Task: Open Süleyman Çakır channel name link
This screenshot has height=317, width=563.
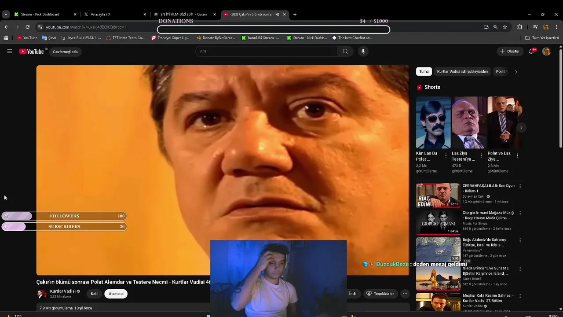Action: [474, 196]
